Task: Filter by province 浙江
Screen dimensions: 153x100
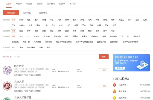Action: (x=114, y=25)
